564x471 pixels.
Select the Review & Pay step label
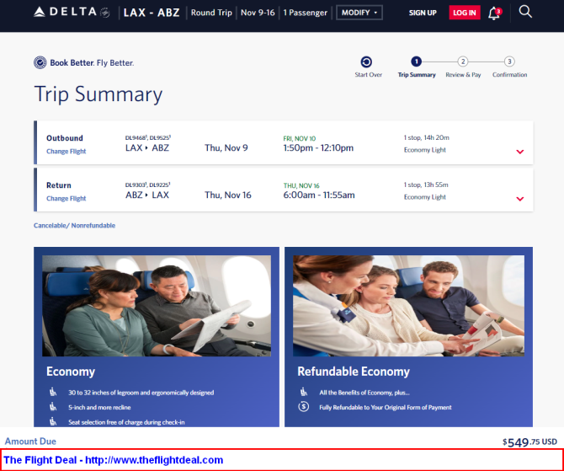point(463,75)
